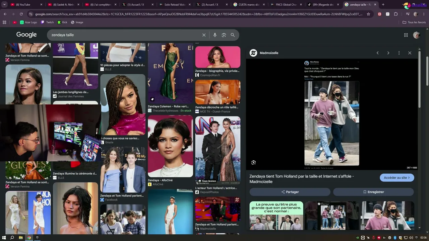Click the Google logo
Viewport: 429px width, 241px height.
click(x=26, y=35)
